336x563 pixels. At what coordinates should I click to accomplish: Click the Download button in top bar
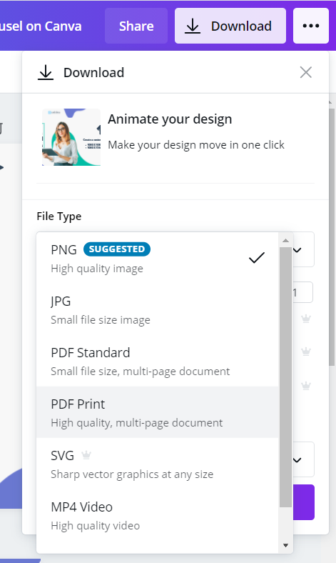click(x=230, y=26)
